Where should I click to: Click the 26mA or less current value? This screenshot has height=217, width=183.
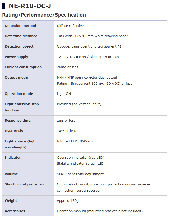67,67
